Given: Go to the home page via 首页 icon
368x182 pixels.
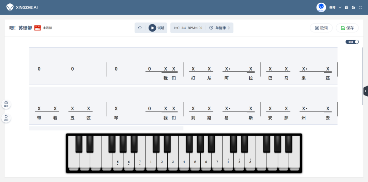Looking at the screenshot, I should coord(6,104).
